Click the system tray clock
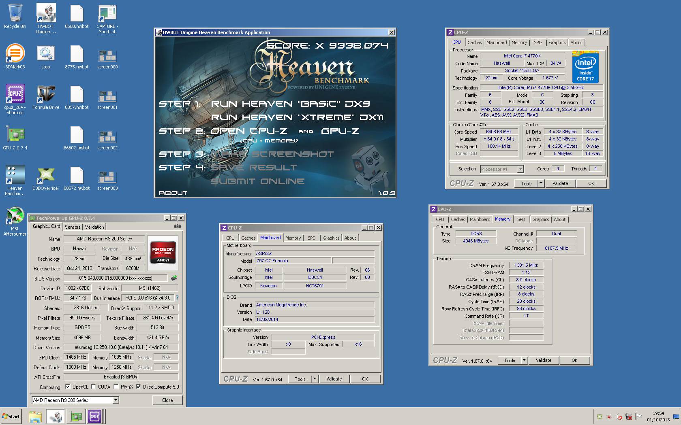The height and width of the screenshot is (425, 681). point(658,416)
